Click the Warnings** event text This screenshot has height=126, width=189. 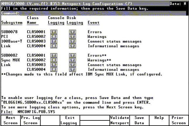click(99, 60)
